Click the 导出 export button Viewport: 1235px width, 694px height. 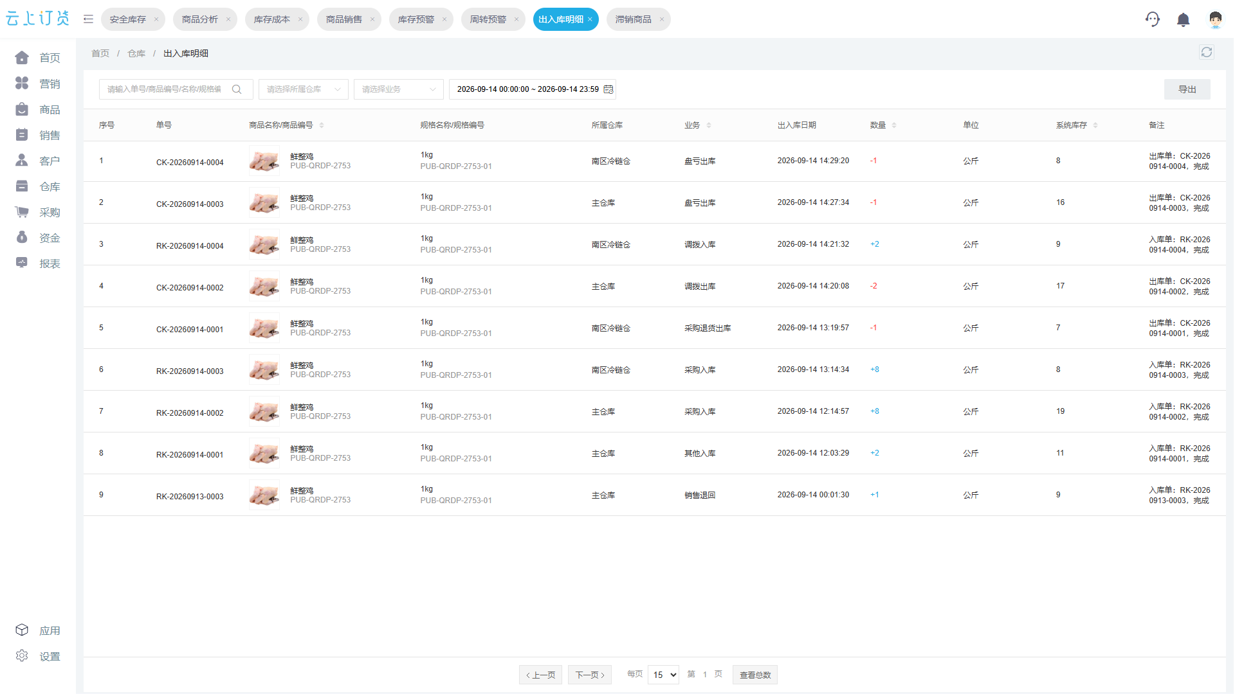click(1187, 89)
